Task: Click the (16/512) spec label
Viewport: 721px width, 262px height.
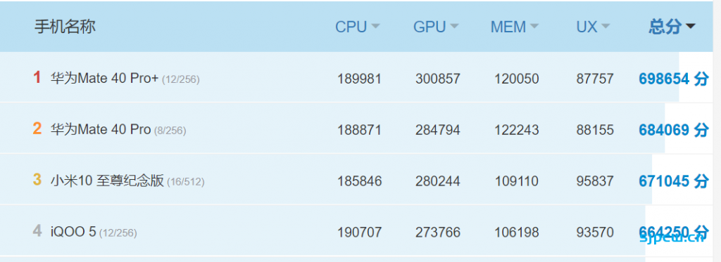Action: (x=186, y=182)
